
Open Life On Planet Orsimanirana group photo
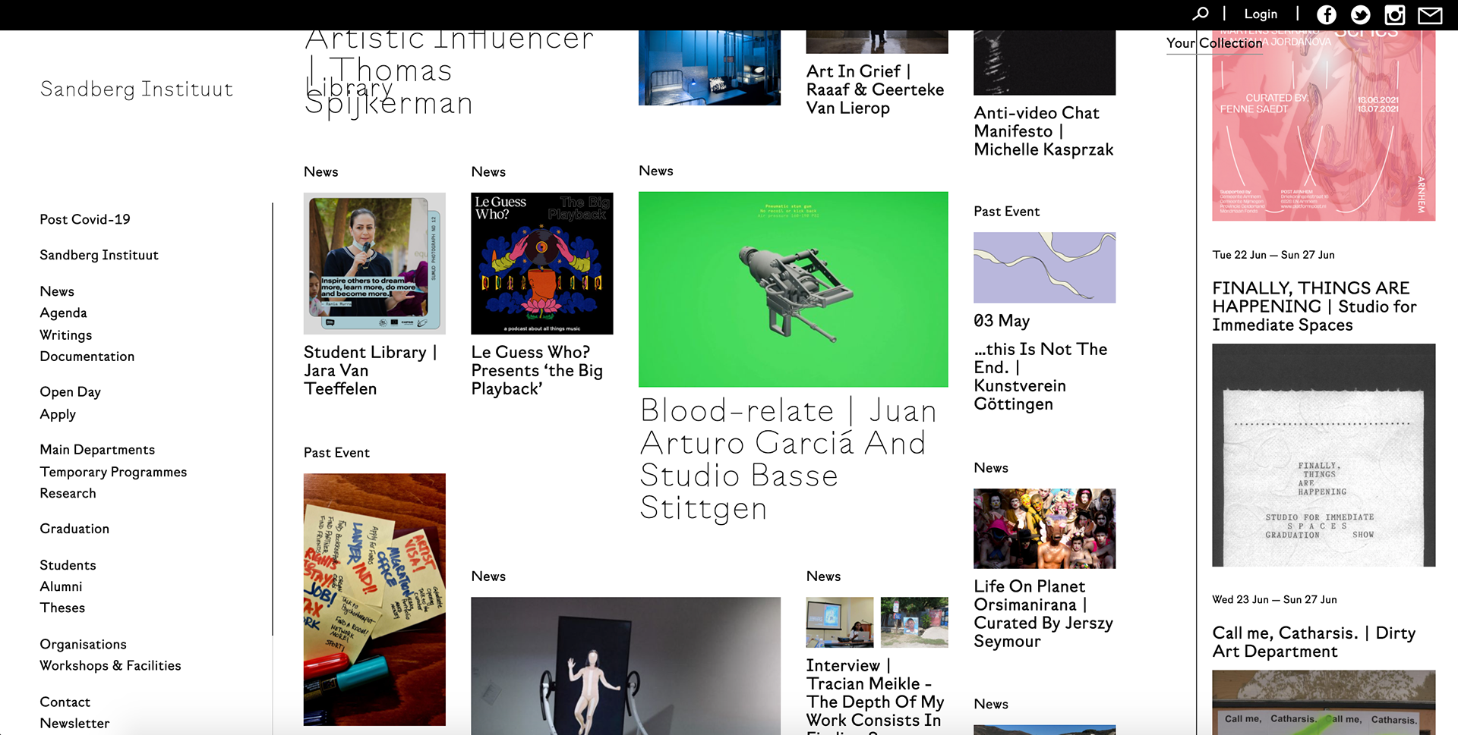(1044, 528)
